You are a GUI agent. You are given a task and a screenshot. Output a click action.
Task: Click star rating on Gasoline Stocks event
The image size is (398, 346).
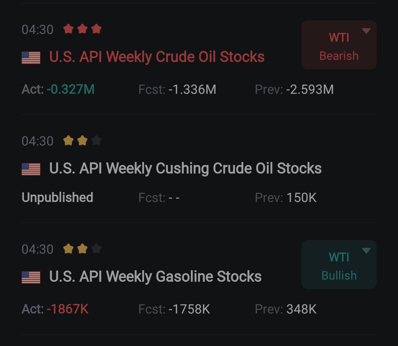[82, 249]
